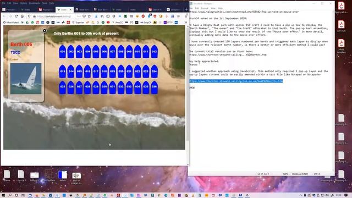The height and width of the screenshot is (198, 352).
Task: Open Cortana circle on the taskbar
Action: 16,195
